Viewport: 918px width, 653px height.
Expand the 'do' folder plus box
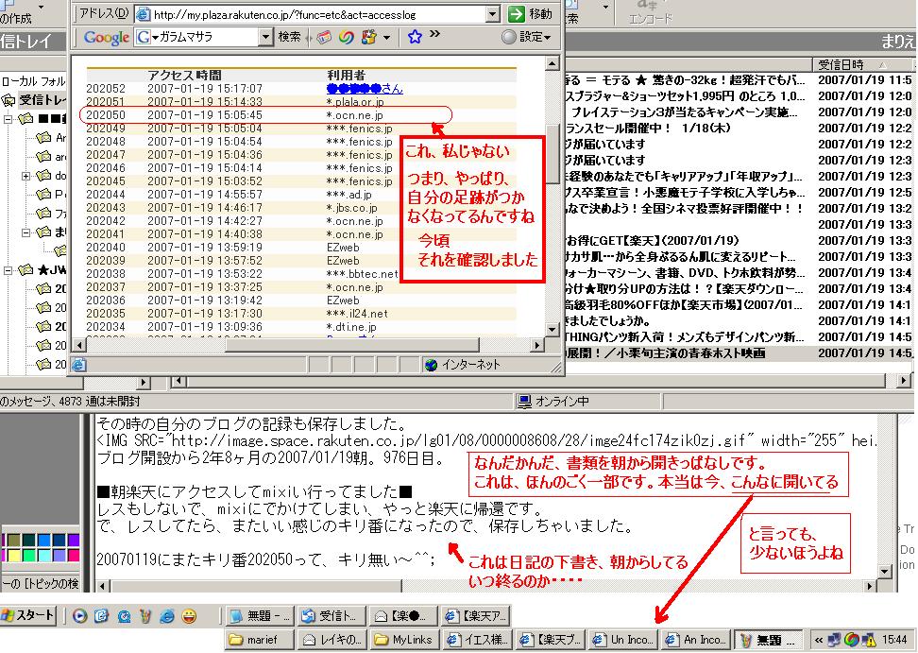pyautogui.click(x=25, y=176)
